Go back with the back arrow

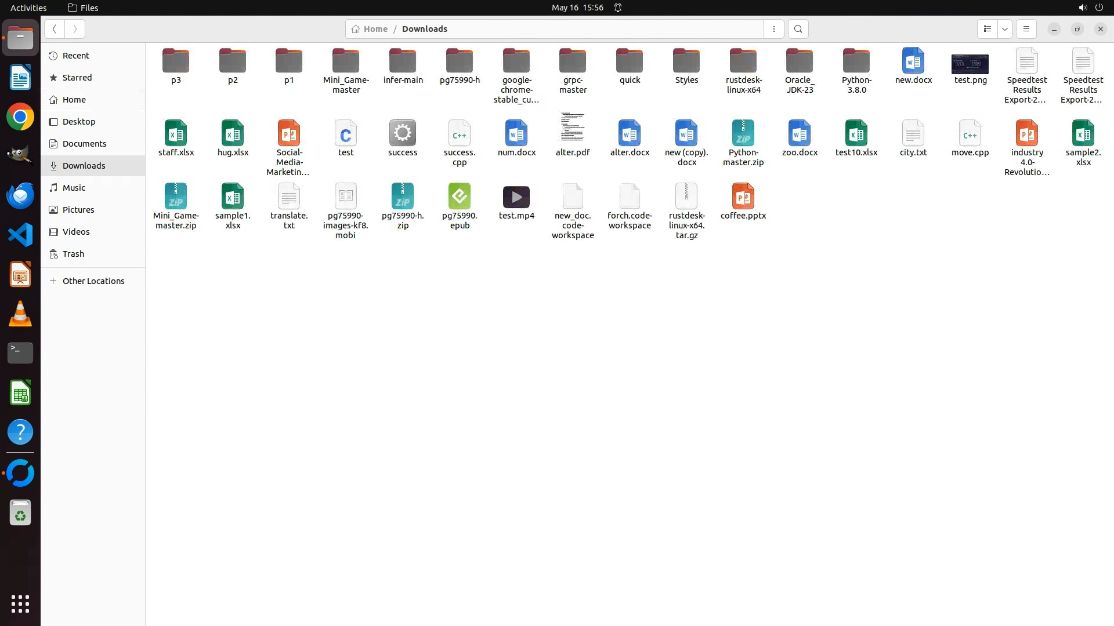[54, 29]
